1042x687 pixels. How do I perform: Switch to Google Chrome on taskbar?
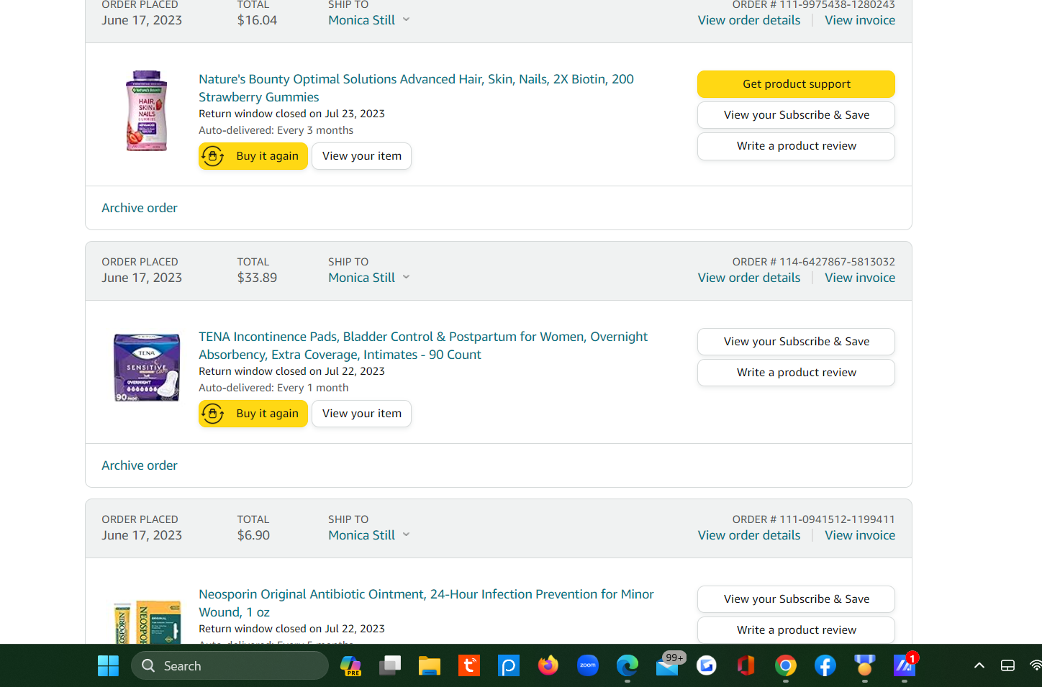click(x=786, y=666)
